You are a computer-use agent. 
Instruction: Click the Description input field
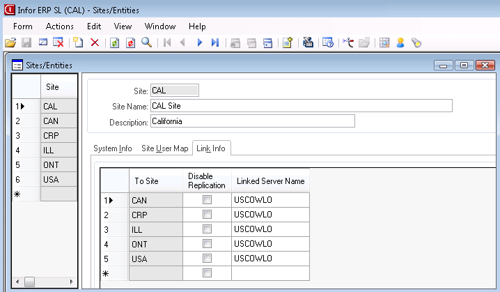[252, 121]
